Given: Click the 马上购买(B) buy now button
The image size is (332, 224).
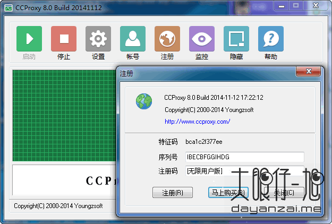Looking at the screenshot, I should click(228, 193).
